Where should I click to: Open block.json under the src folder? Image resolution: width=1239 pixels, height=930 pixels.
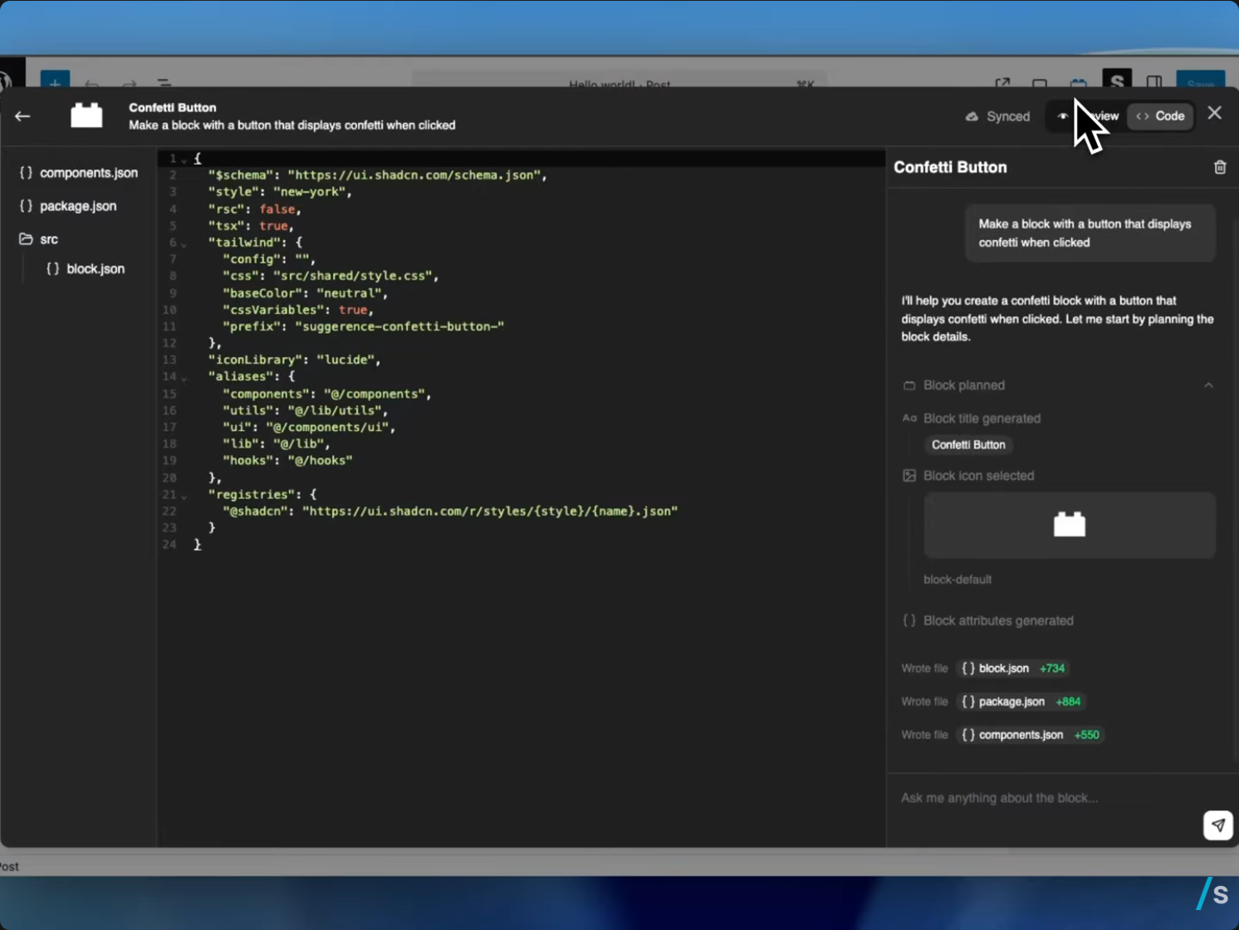[95, 269]
